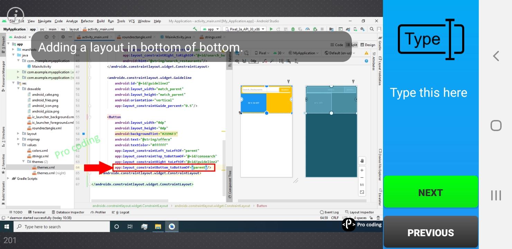Click the zoom to fit screen icon
This screenshot has width=512, height=249.
click(362, 192)
